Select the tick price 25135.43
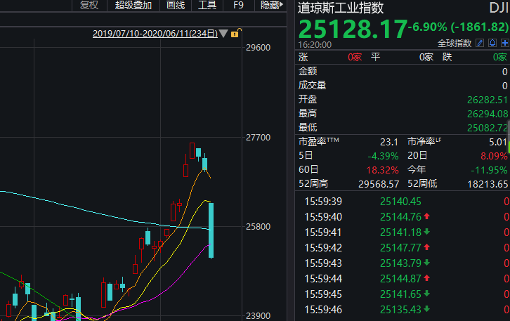Screen dimensions: 510x321 pyautogui.click(x=400, y=310)
